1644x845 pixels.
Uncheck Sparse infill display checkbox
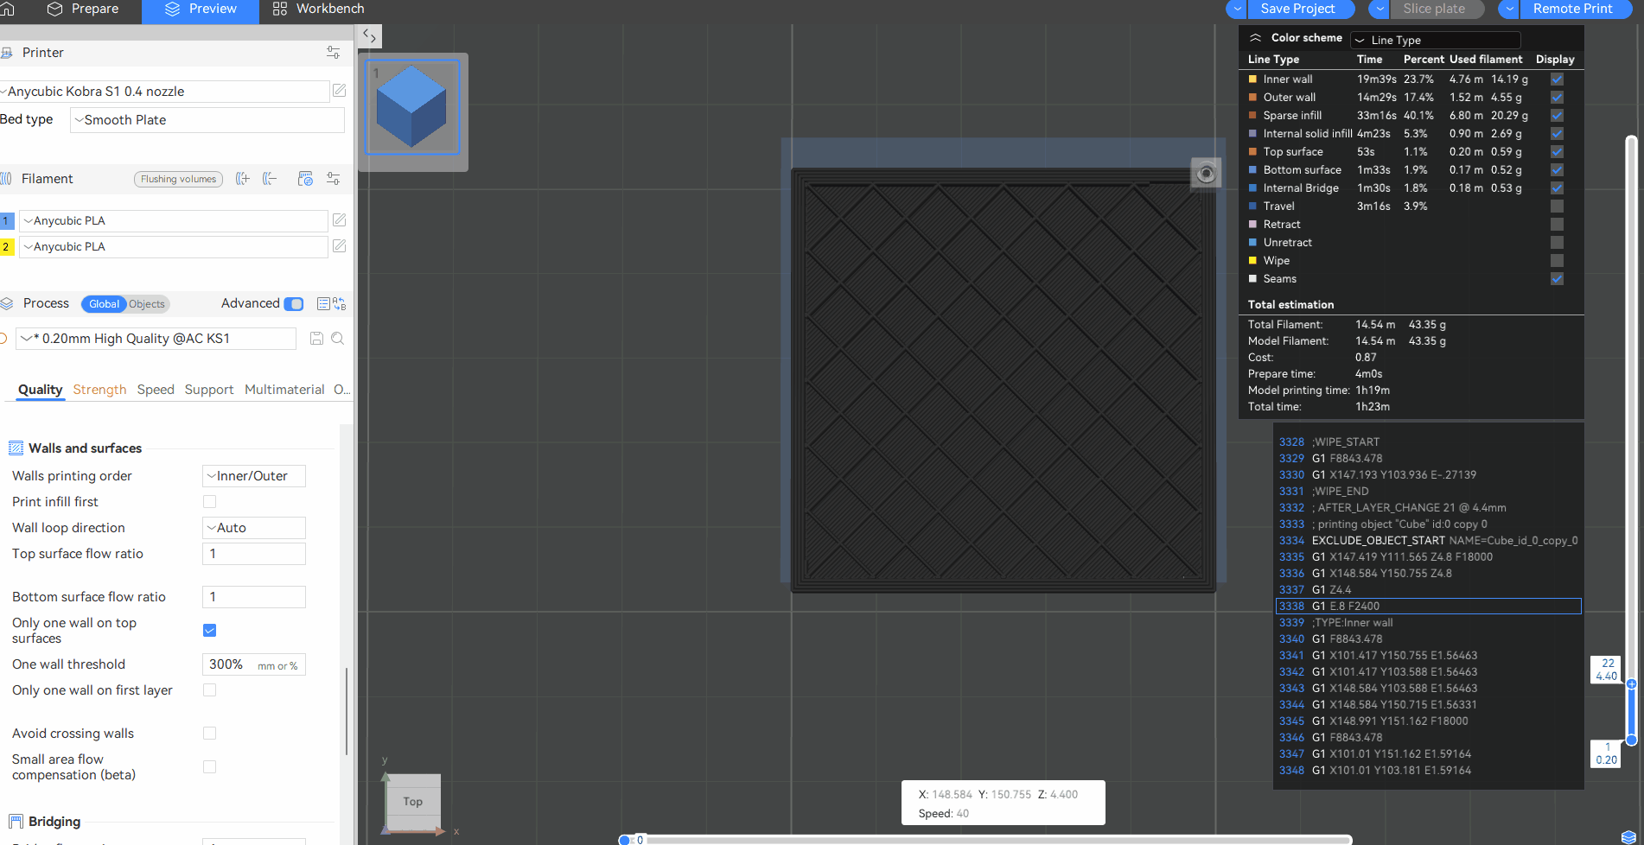pyautogui.click(x=1557, y=116)
